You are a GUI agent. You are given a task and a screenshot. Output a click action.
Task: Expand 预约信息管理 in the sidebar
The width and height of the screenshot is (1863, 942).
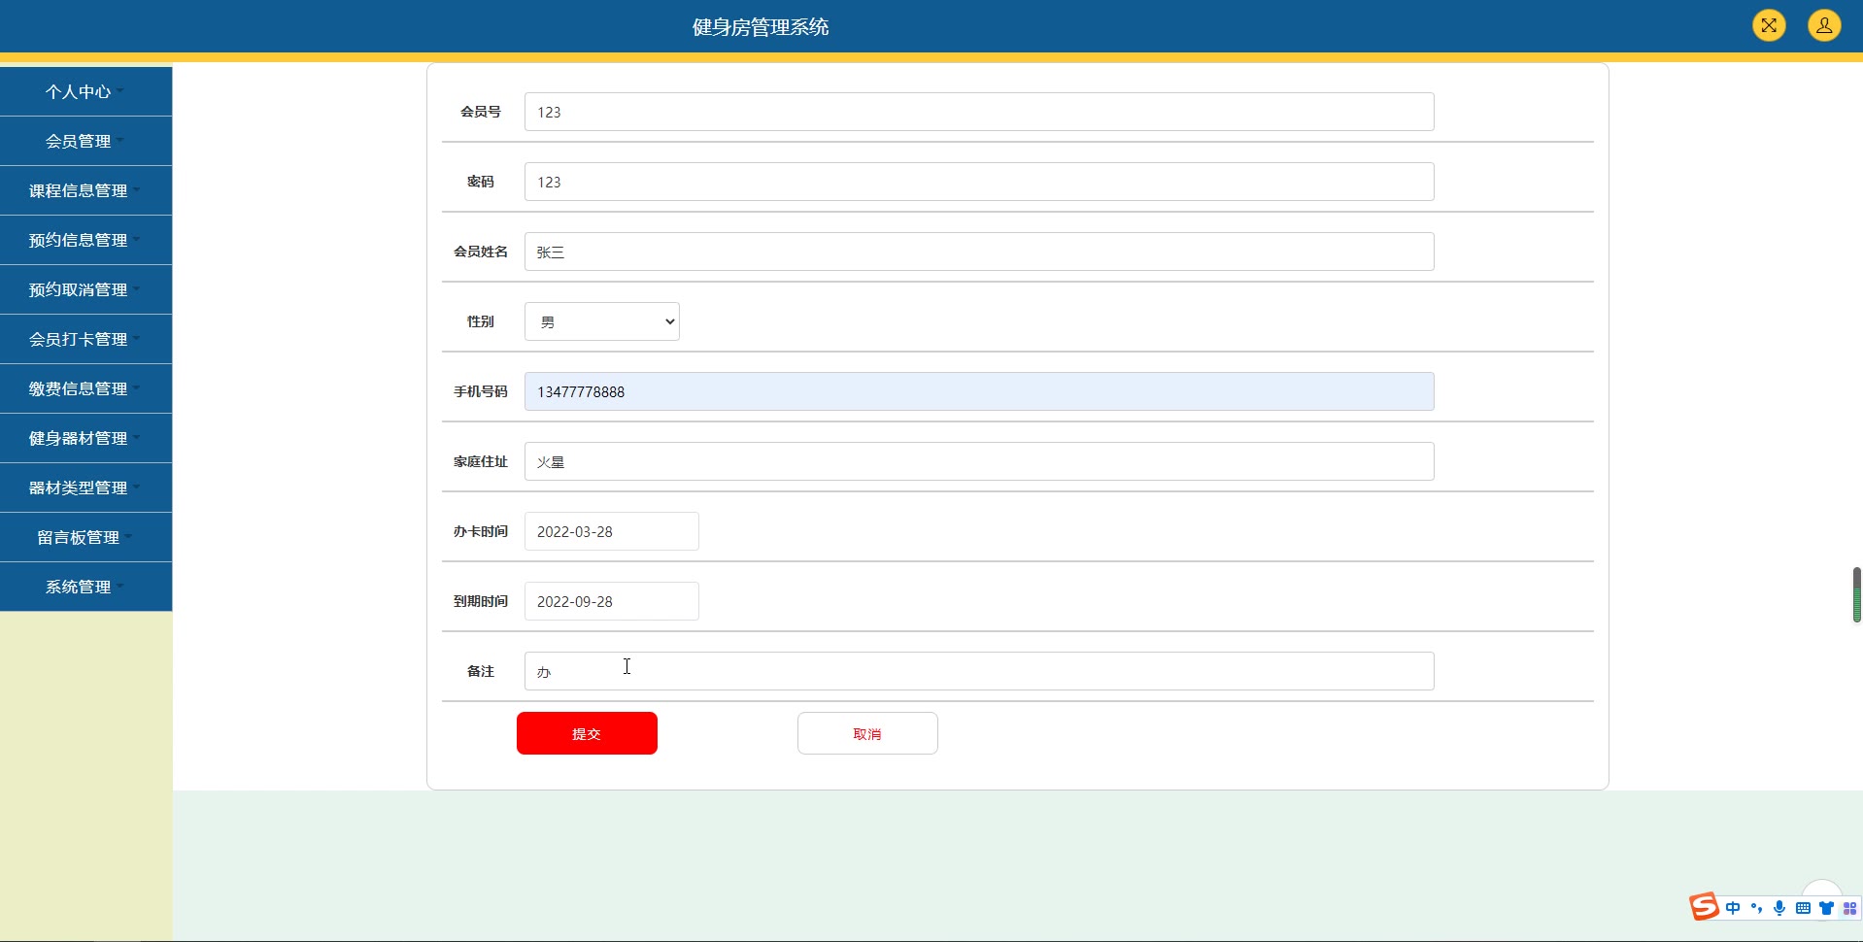(x=85, y=240)
